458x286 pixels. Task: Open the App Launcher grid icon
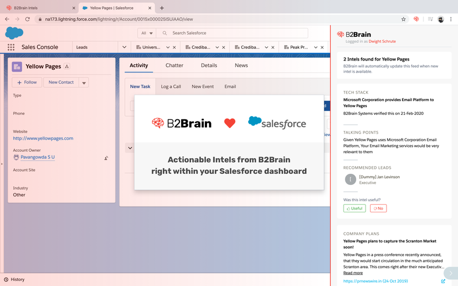(x=11, y=47)
